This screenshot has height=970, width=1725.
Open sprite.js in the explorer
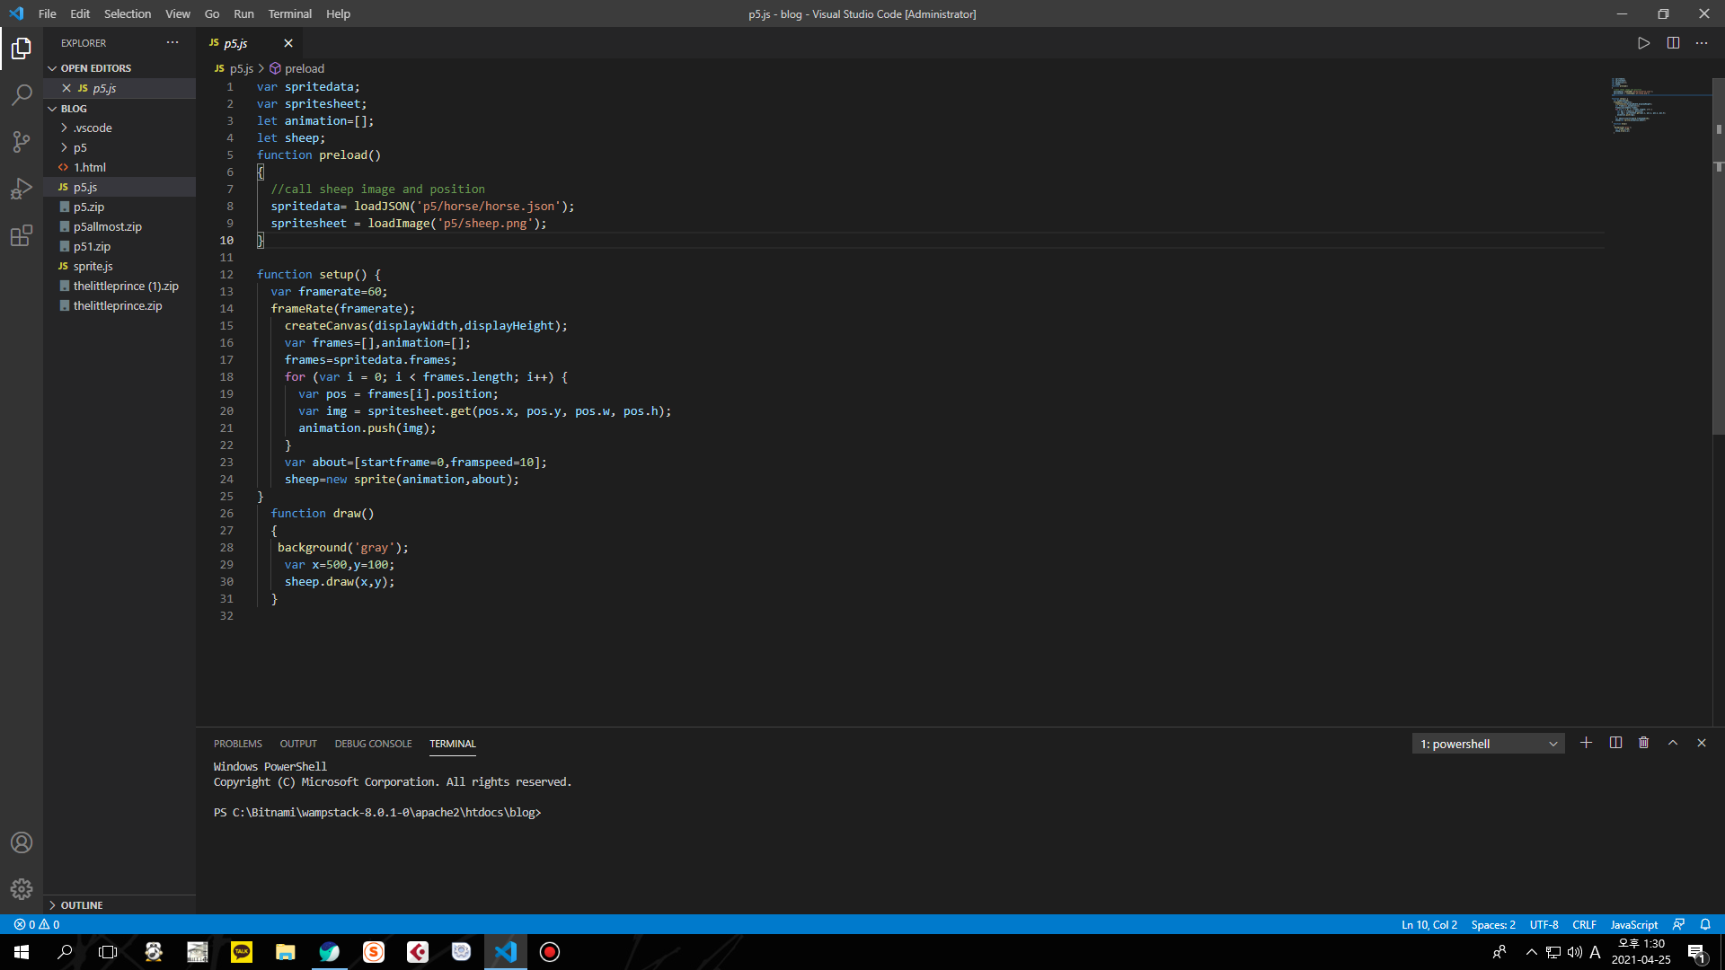(93, 266)
